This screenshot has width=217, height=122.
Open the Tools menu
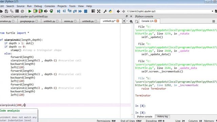(x=72, y=6)
